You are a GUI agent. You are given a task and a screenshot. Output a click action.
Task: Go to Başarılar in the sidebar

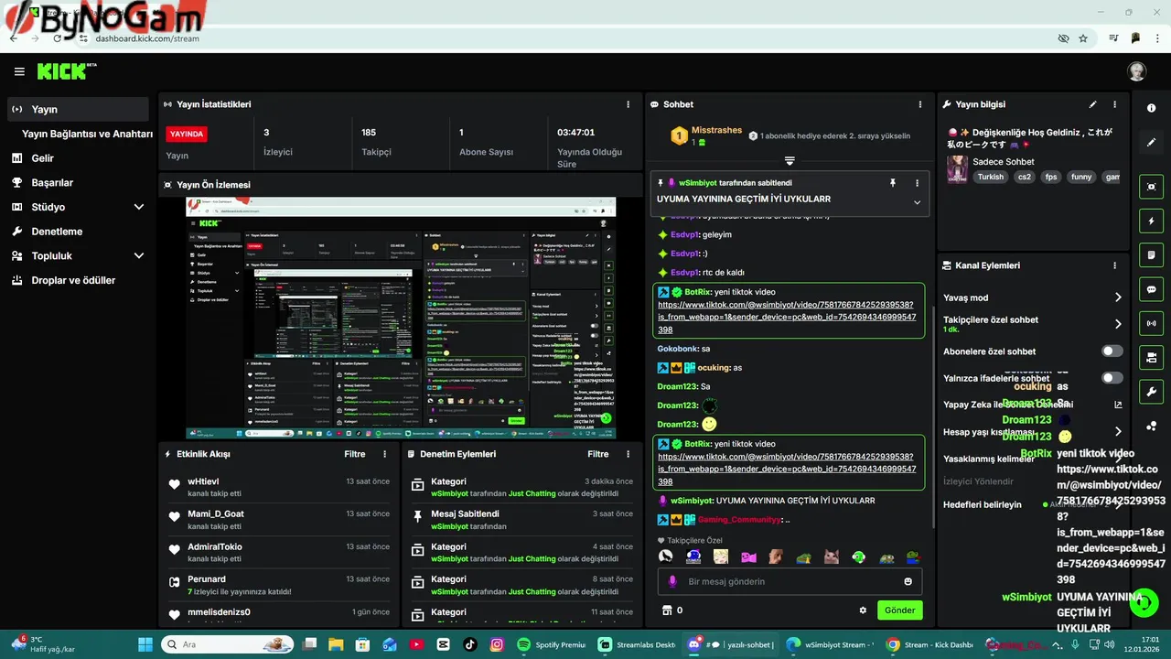[52, 183]
